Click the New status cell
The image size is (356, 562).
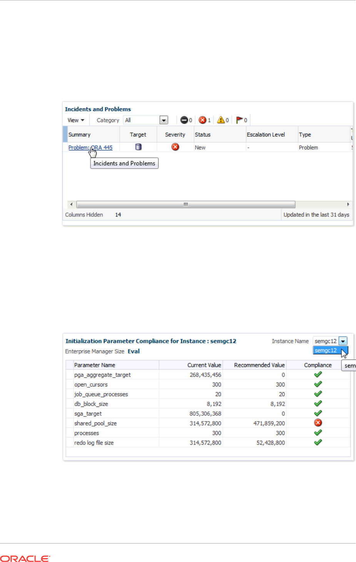[x=200, y=147]
